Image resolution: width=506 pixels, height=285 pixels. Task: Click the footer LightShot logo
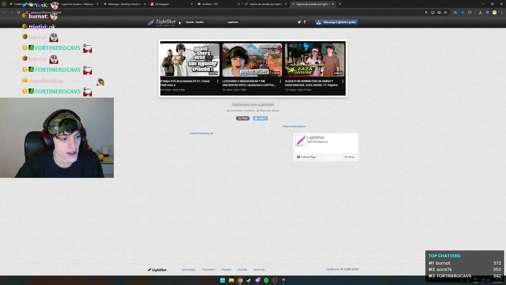click(157, 270)
